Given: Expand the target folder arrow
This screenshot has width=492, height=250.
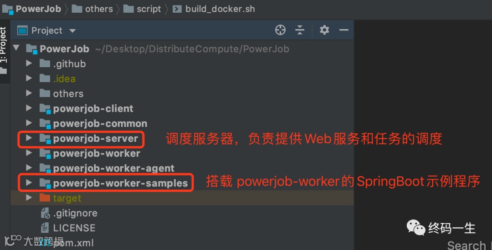Looking at the screenshot, I should click(29, 198).
